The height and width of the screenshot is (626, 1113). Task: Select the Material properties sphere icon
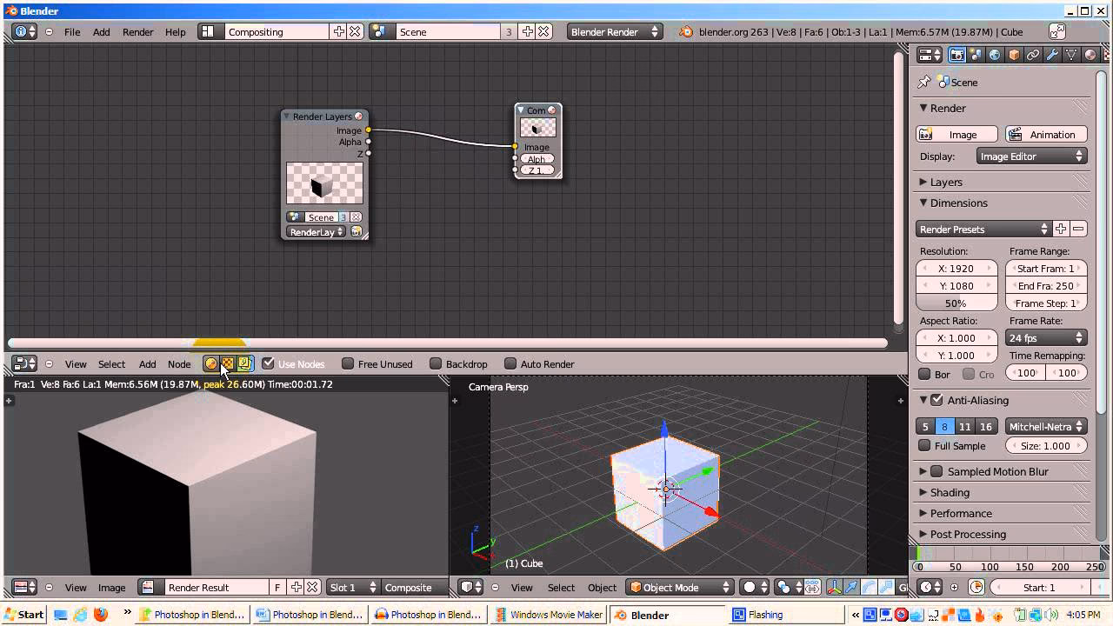coord(1090,54)
